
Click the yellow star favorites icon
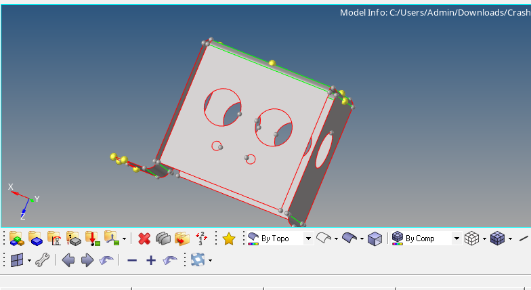point(229,239)
